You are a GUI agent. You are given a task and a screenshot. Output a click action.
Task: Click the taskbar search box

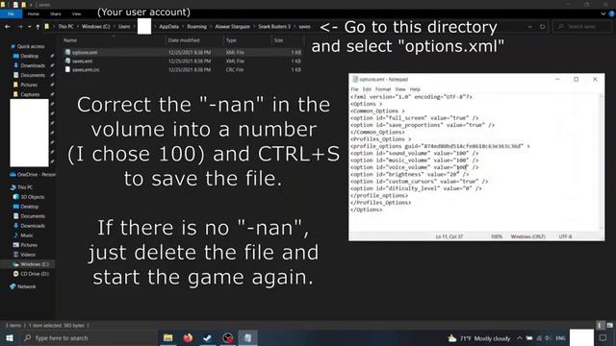88,337
